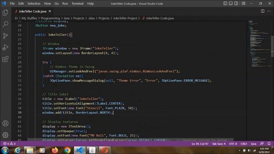Viewport: 274px width, 154px height.
Task: Expand the Java breadcrumb folder
Action: coord(67,18)
